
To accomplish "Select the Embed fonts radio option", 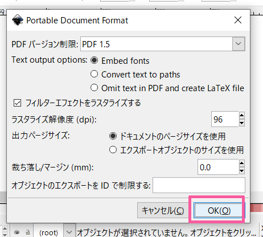I will click(94, 60).
